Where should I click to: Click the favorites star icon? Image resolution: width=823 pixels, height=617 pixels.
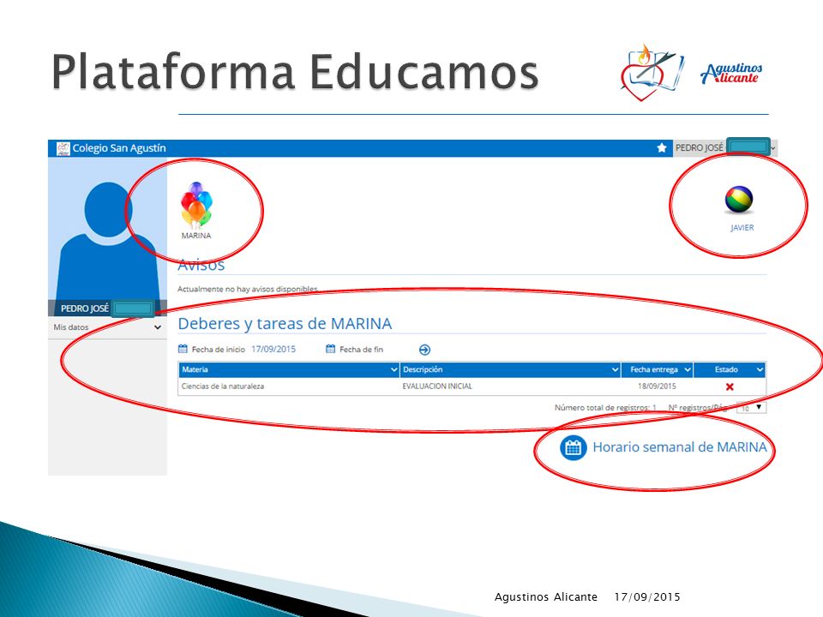click(662, 148)
